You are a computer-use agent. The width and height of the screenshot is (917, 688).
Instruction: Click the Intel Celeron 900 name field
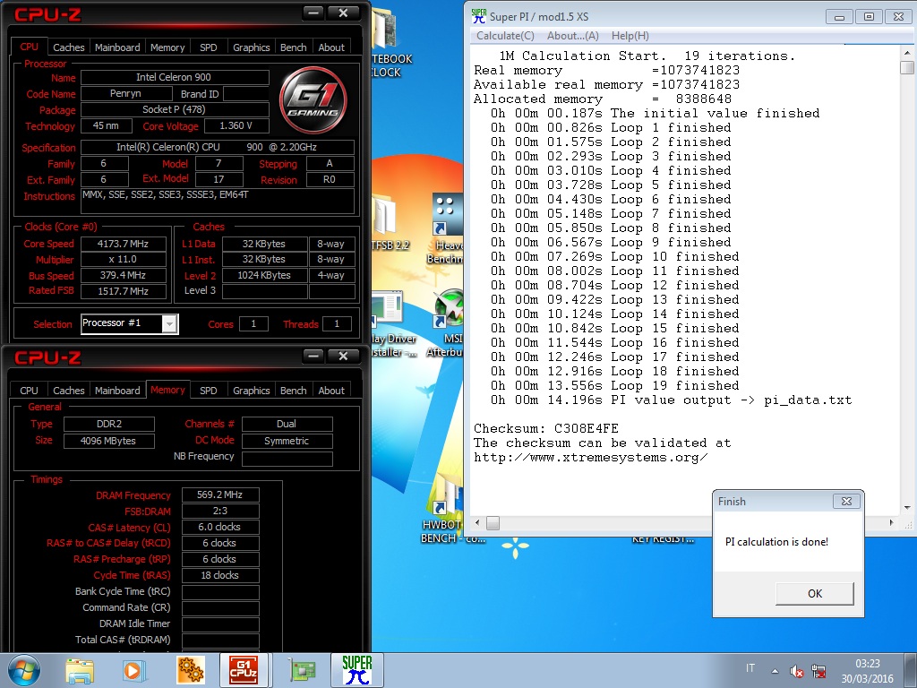point(175,77)
